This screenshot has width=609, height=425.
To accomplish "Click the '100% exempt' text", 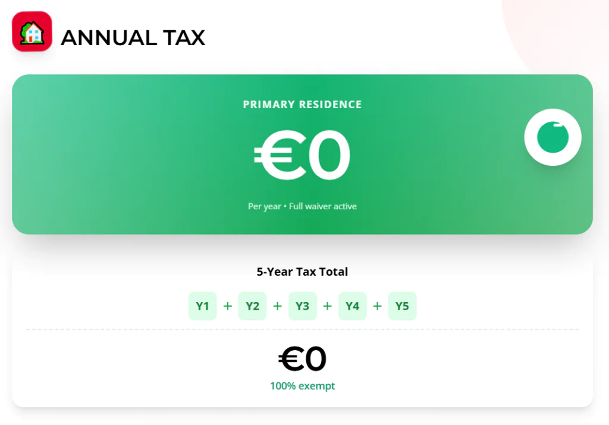I will pos(302,386).
